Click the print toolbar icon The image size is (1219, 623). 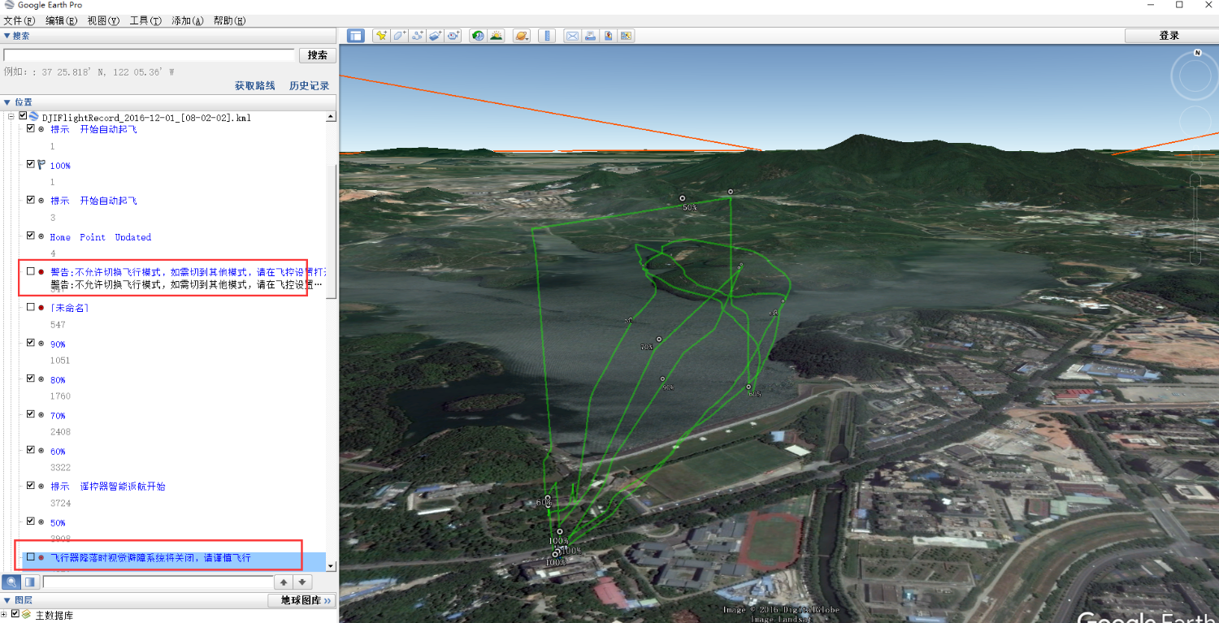[590, 36]
